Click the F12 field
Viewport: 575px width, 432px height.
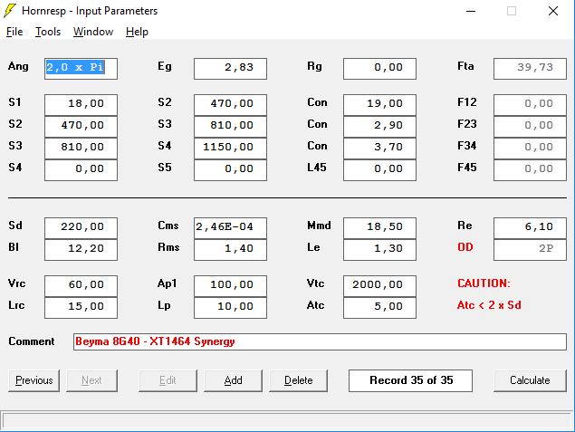tap(530, 105)
